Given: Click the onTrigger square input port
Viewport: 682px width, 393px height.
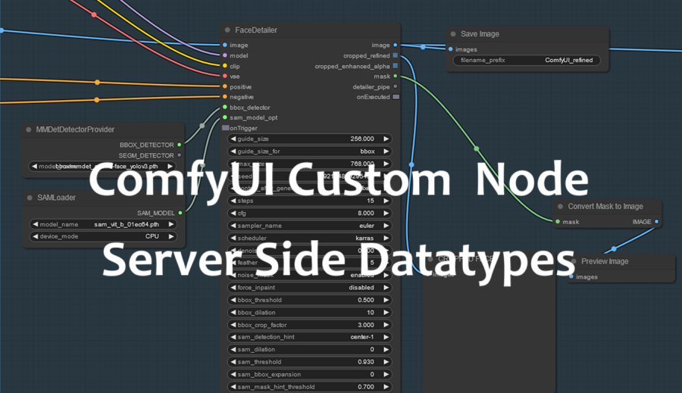Looking at the screenshot, I should pos(225,128).
